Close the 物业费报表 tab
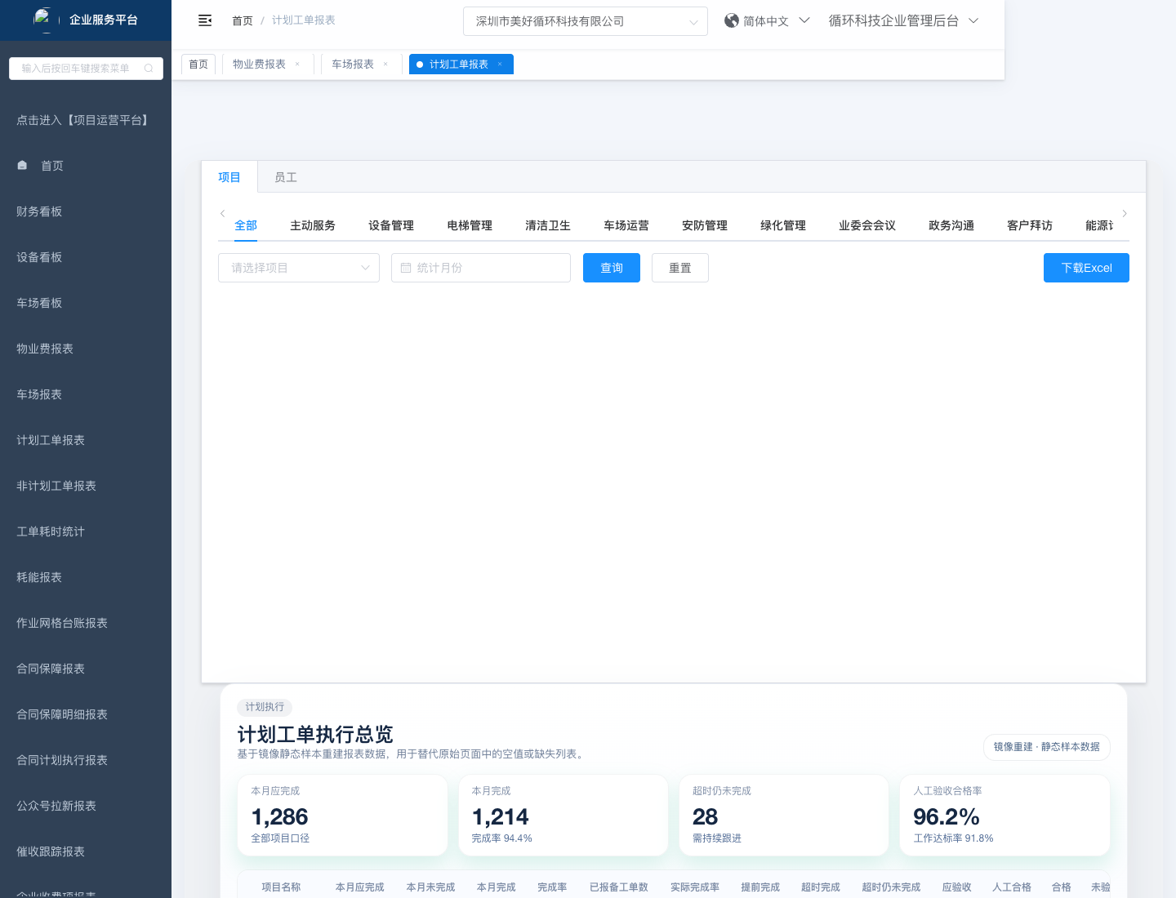Viewport: 1176px width, 898px height. [297, 64]
